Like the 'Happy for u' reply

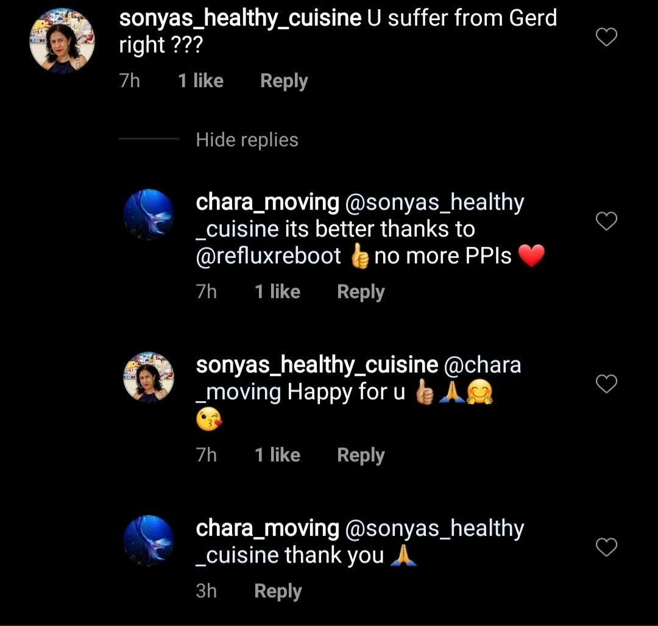tap(606, 384)
